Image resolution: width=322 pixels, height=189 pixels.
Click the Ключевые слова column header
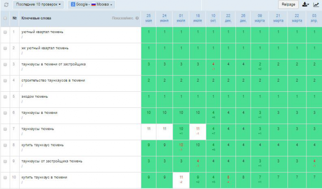pyautogui.click(x=36, y=18)
